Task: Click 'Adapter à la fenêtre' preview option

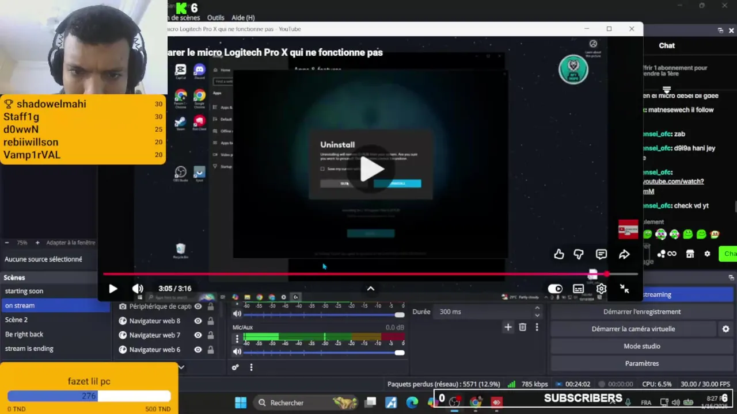Action: [71, 243]
